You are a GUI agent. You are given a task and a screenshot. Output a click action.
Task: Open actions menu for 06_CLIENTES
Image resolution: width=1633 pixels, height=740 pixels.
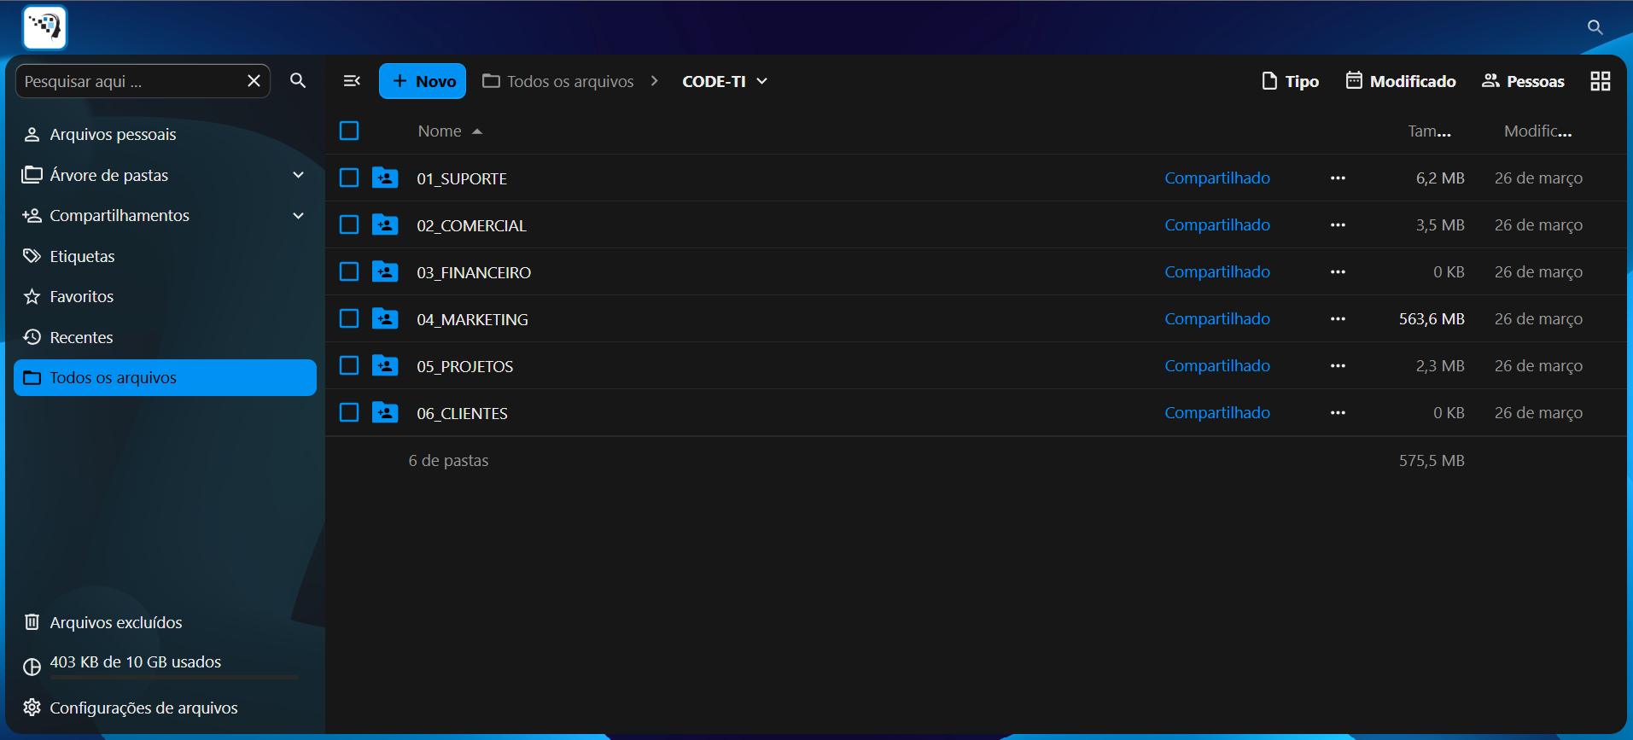coord(1338,413)
